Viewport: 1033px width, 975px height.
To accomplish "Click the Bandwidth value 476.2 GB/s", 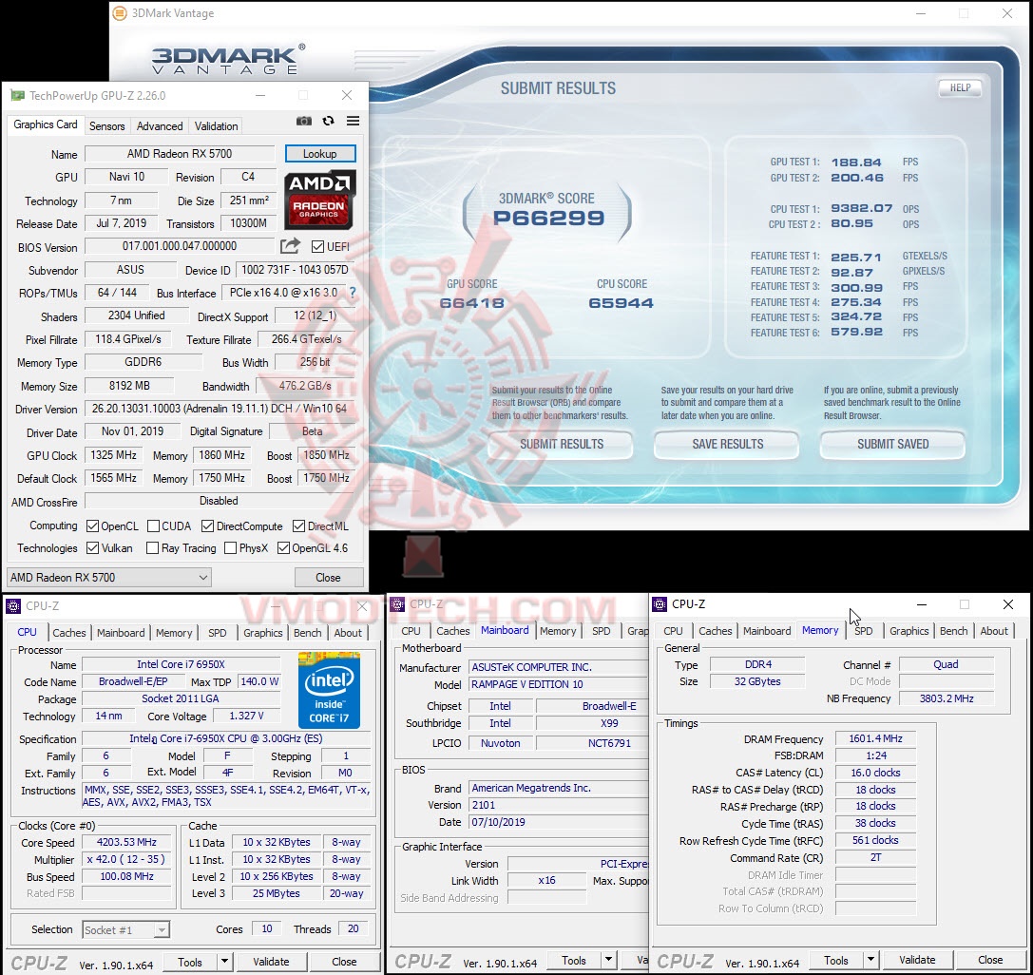I will (305, 386).
